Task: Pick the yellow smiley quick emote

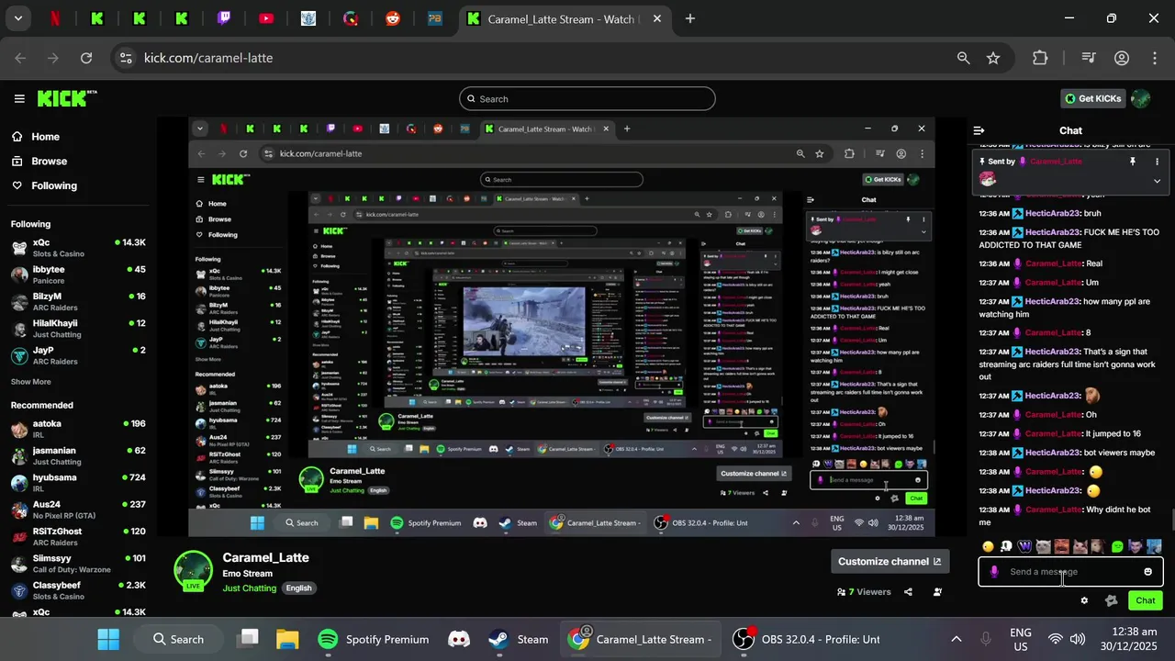Action: click(x=988, y=546)
